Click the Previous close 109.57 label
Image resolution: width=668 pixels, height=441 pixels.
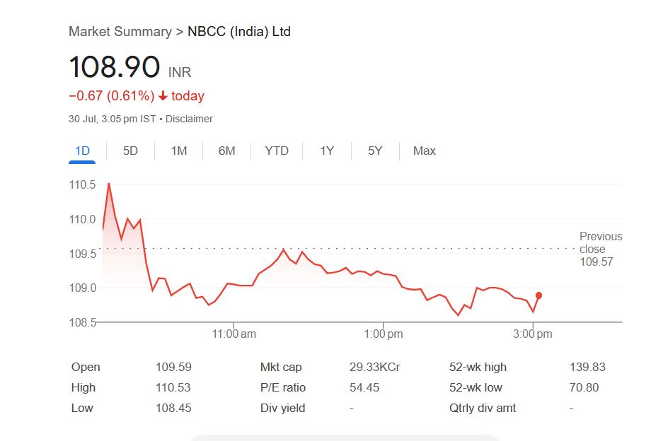point(600,249)
